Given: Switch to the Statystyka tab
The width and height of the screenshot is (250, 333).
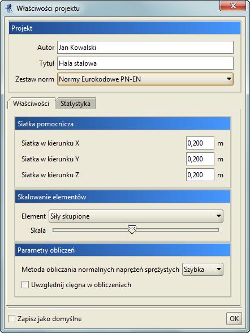Looking at the screenshot, I should click(75, 104).
